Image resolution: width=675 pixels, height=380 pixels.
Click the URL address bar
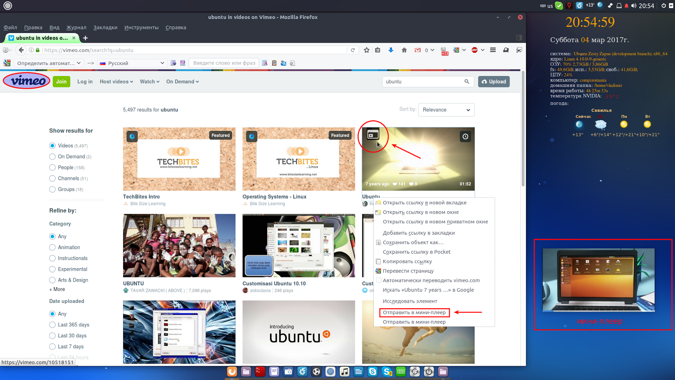point(193,50)
